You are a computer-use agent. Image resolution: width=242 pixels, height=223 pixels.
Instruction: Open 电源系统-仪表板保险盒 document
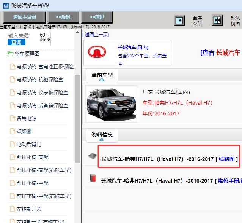click(x=39, y=92)
